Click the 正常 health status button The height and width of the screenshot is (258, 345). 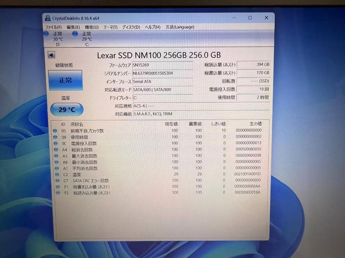click(x=65, y=80)
